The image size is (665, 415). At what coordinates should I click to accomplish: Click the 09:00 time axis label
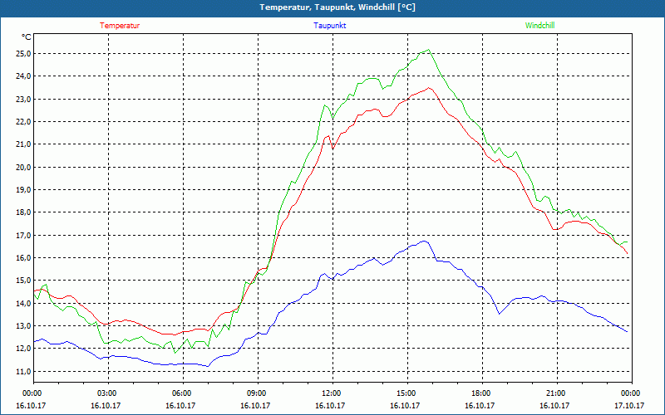pyautogui.click(x=258, y=393)
